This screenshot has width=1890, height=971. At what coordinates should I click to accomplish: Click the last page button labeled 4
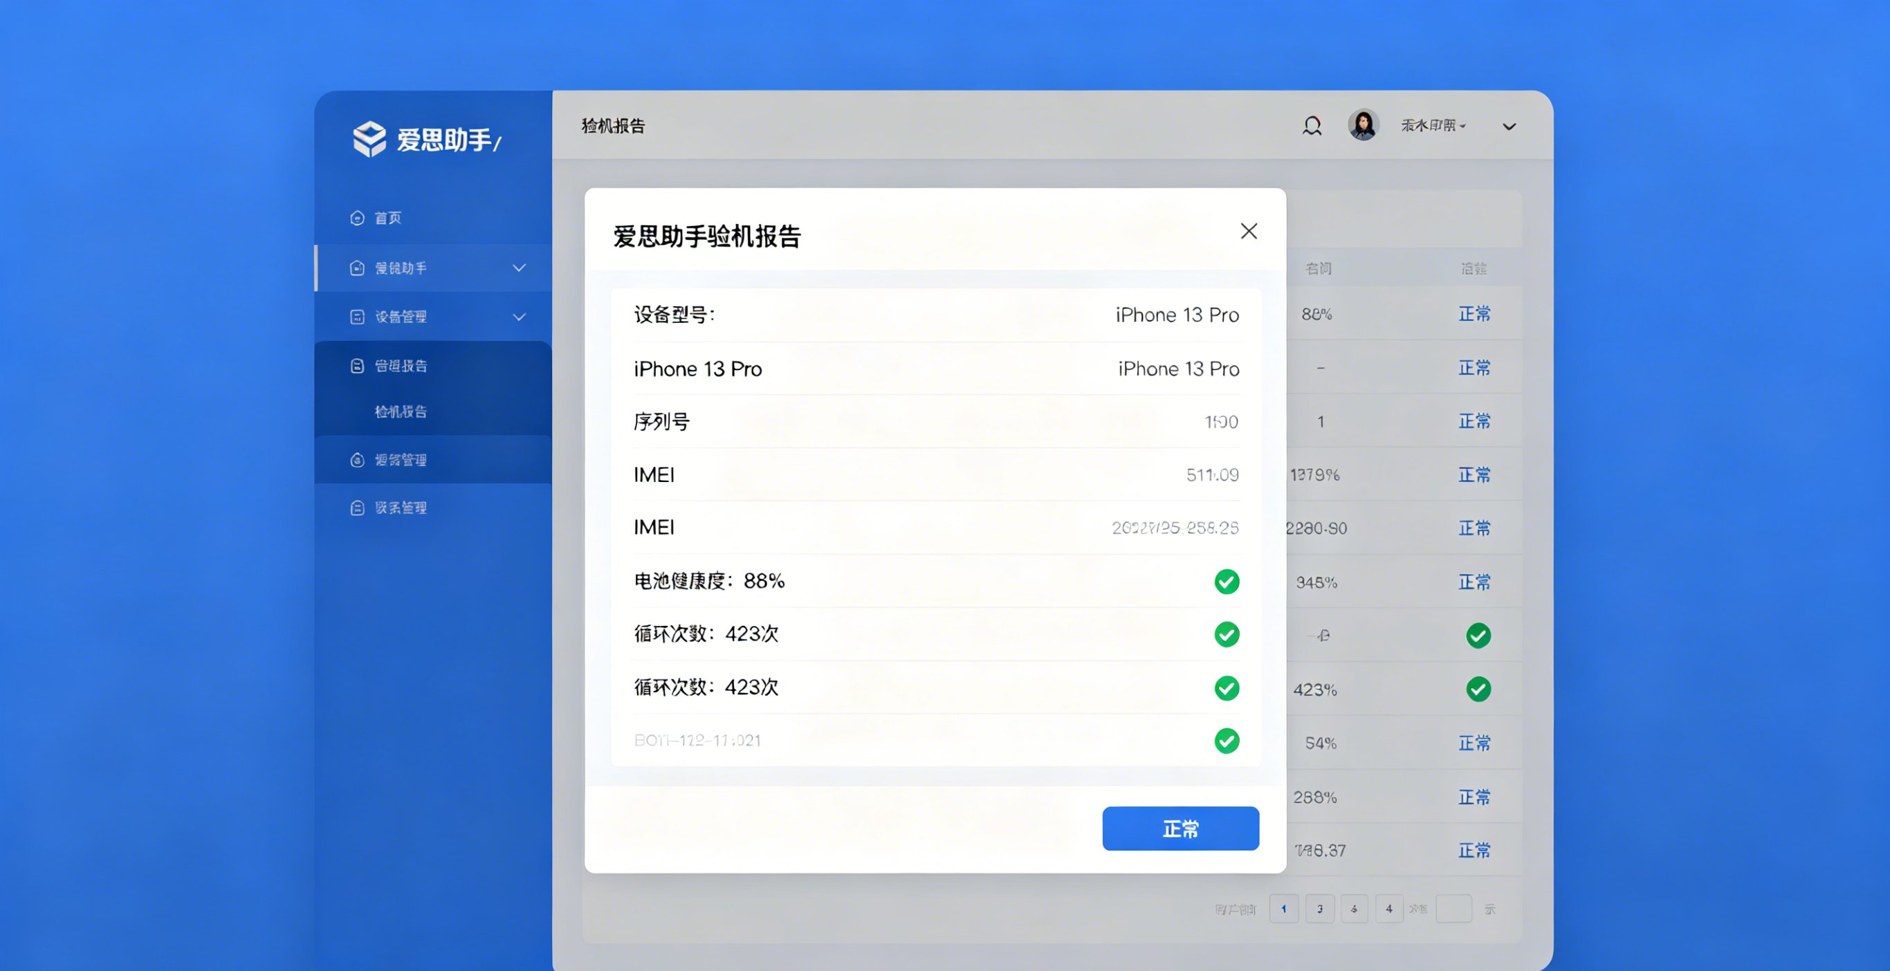tap(1389, 909)
